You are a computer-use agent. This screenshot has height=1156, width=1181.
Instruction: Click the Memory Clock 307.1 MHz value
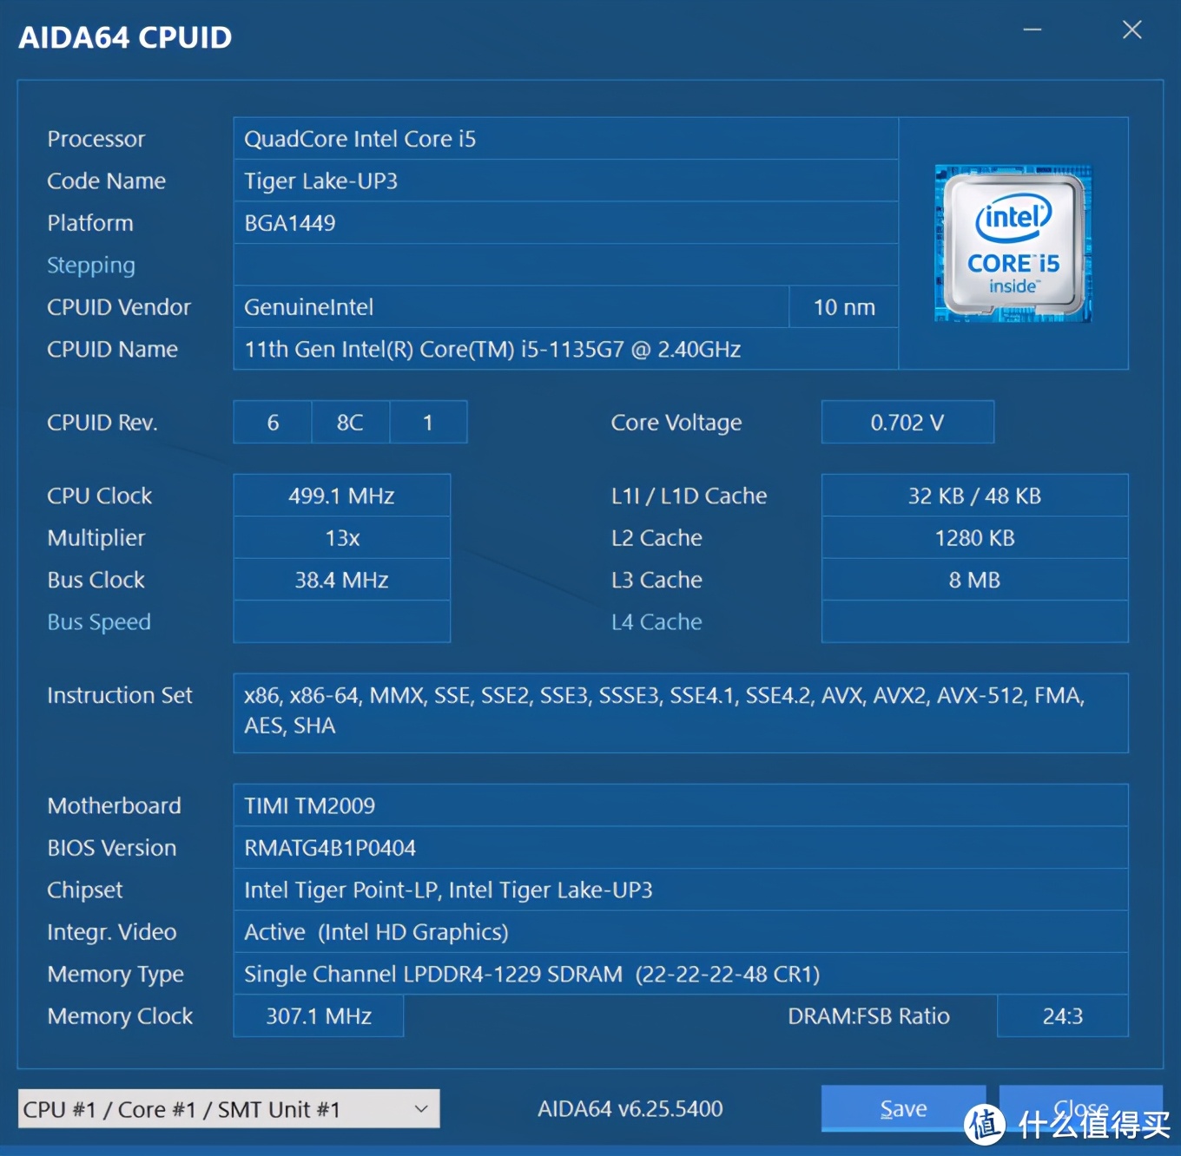pyautogui.click(x=317, y=1015)
